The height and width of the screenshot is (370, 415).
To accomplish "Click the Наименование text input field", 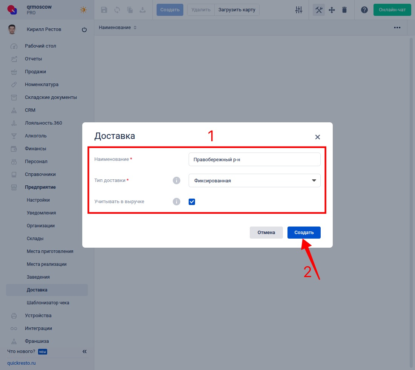I will 254,159.
